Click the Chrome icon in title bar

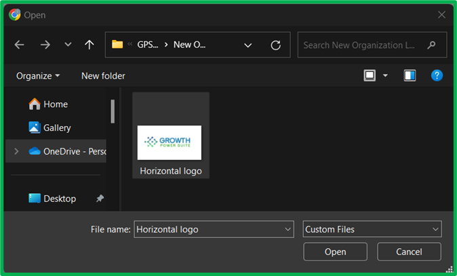(14, 14)
